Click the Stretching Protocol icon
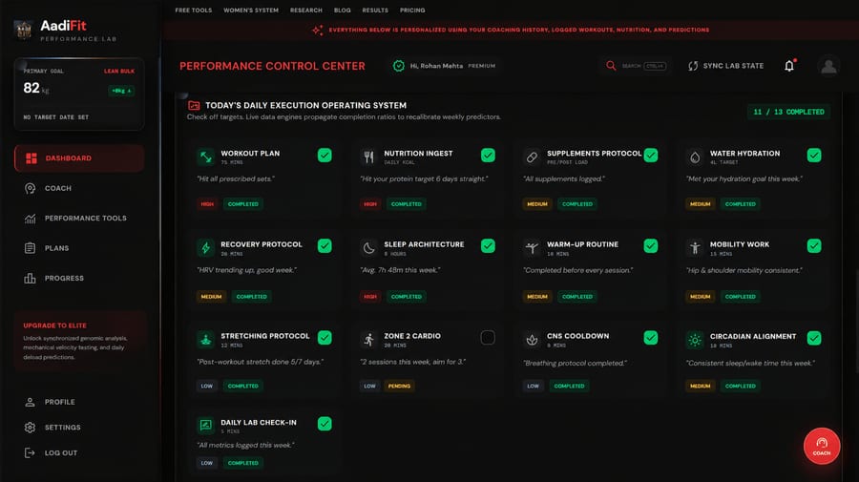 pyautogui.click(x=205, y=340)
